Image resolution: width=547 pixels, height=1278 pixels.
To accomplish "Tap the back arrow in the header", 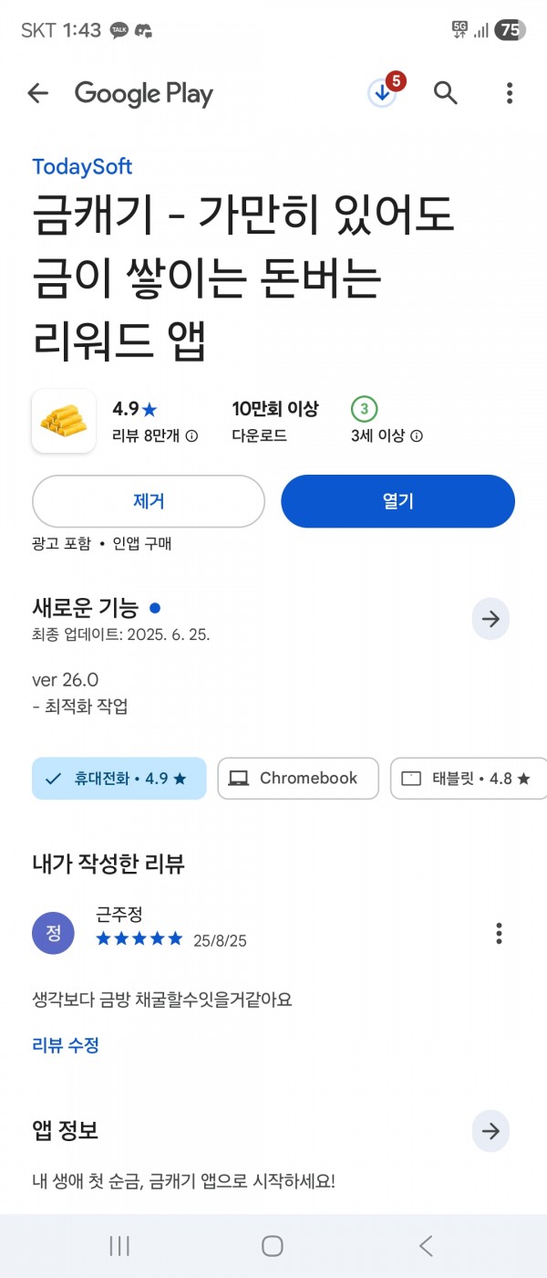I will pyautogui.click(x=37, y=93).
